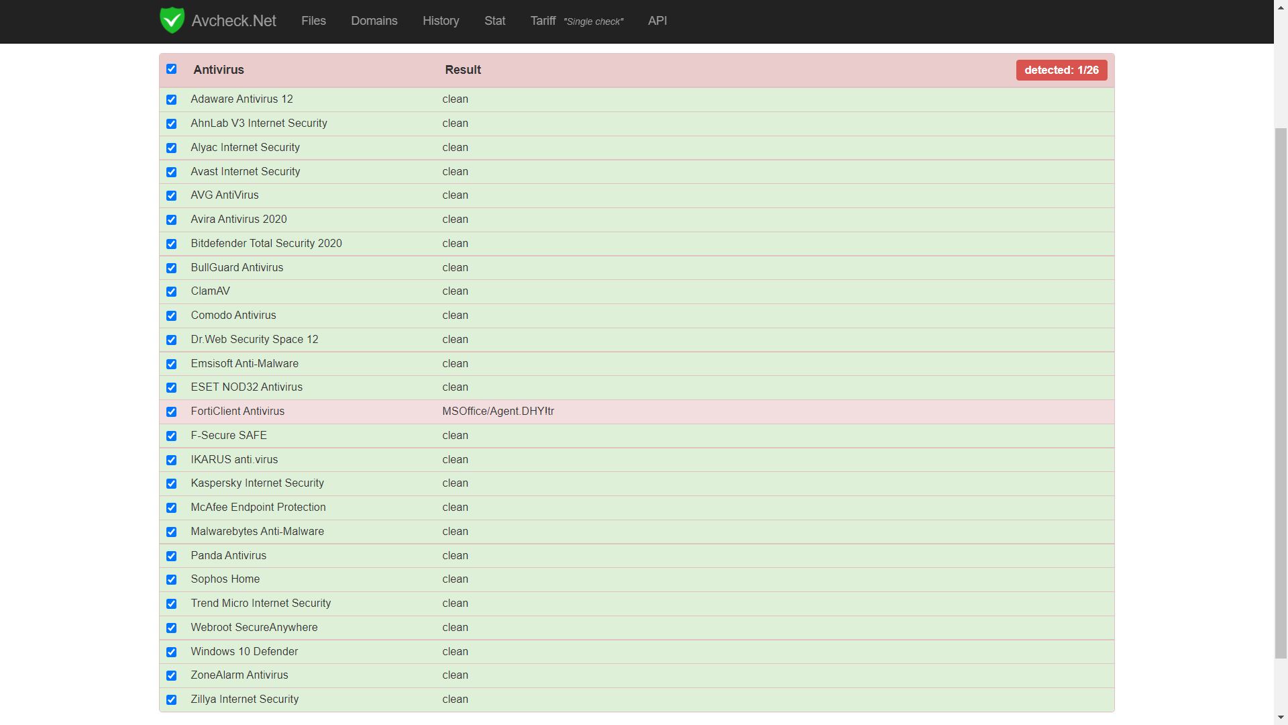Viewport: 1288px width, 725px height.
Task: Go to the Domains page
Action: [x=374, y=21]
